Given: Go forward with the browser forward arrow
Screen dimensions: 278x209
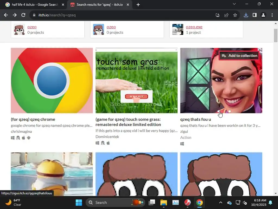Looking at the screenshot, I should (15, 15).
